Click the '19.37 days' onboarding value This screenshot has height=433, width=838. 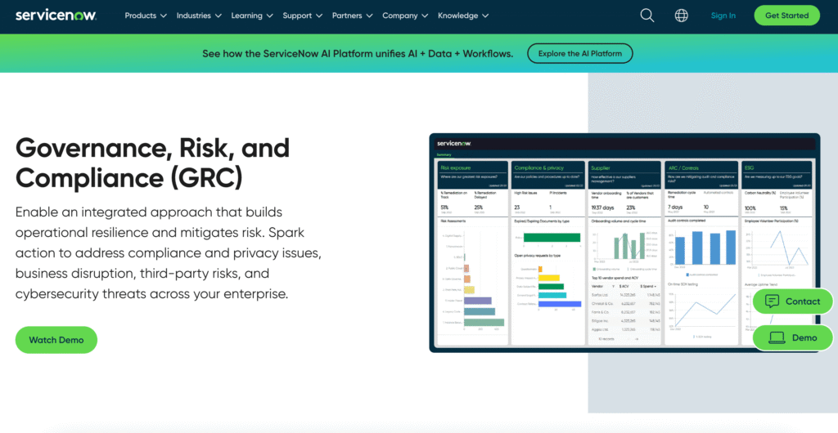(602, 207)
